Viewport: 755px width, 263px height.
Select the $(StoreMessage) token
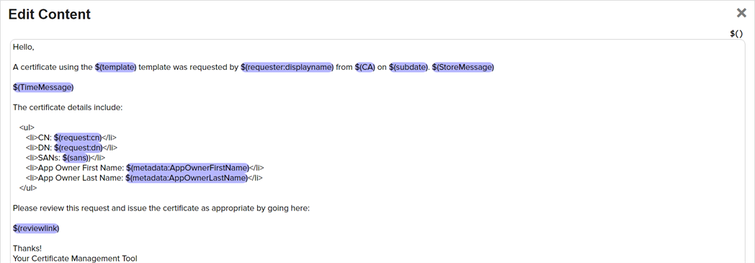[463, 68]
